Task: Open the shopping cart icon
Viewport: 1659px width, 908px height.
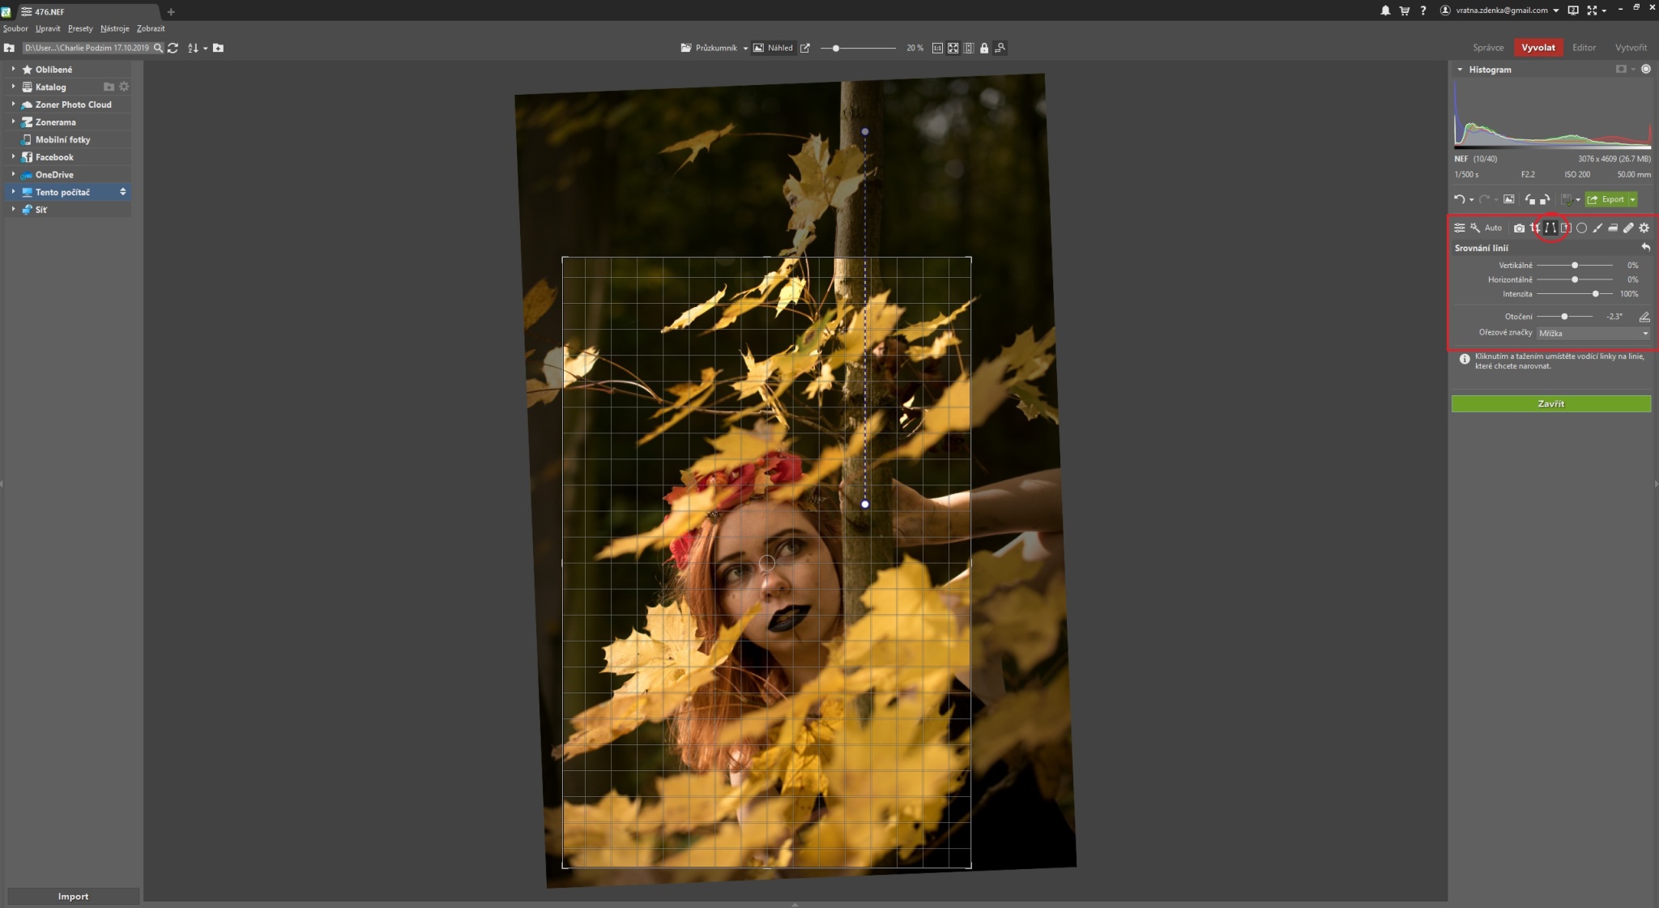Action: [x=1404, y=11]
